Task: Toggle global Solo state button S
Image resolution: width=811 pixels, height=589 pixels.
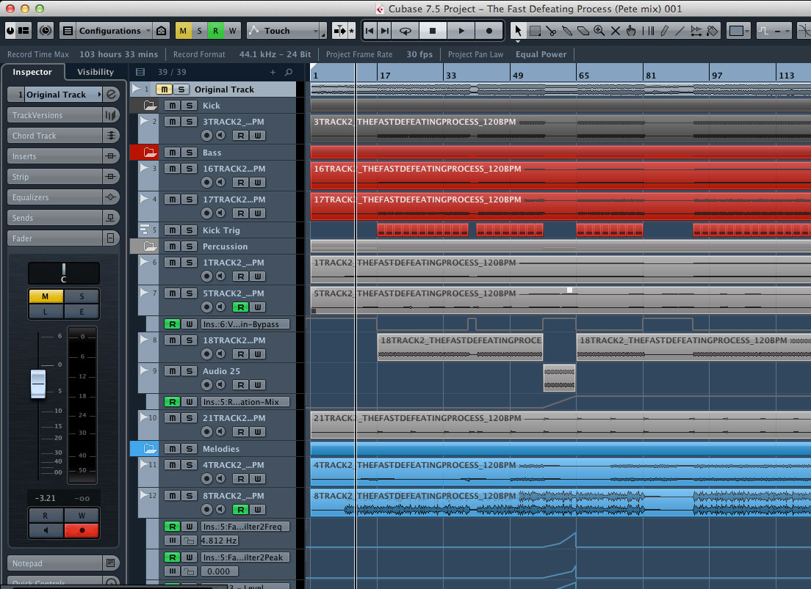Action: pyautogui.click(x=200, y=31)
